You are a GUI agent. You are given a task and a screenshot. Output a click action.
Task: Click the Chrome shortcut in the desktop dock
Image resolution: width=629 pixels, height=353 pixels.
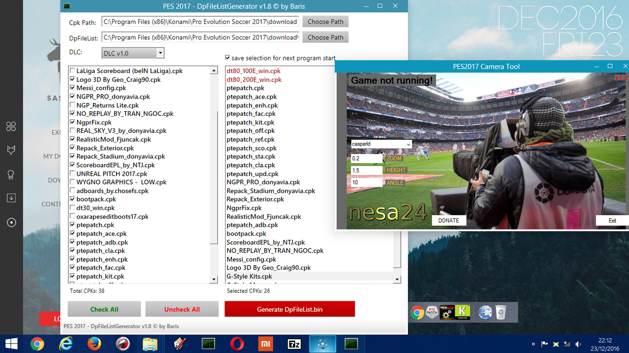[x=418, y=312]
